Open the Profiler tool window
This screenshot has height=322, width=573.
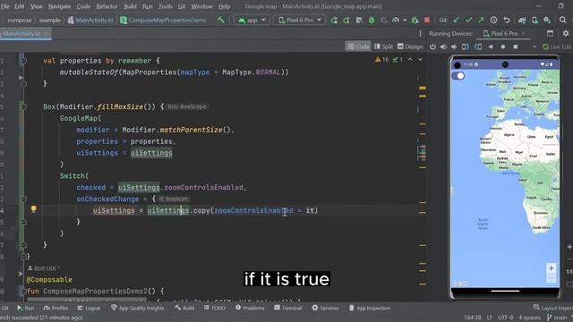click(56, 308)
